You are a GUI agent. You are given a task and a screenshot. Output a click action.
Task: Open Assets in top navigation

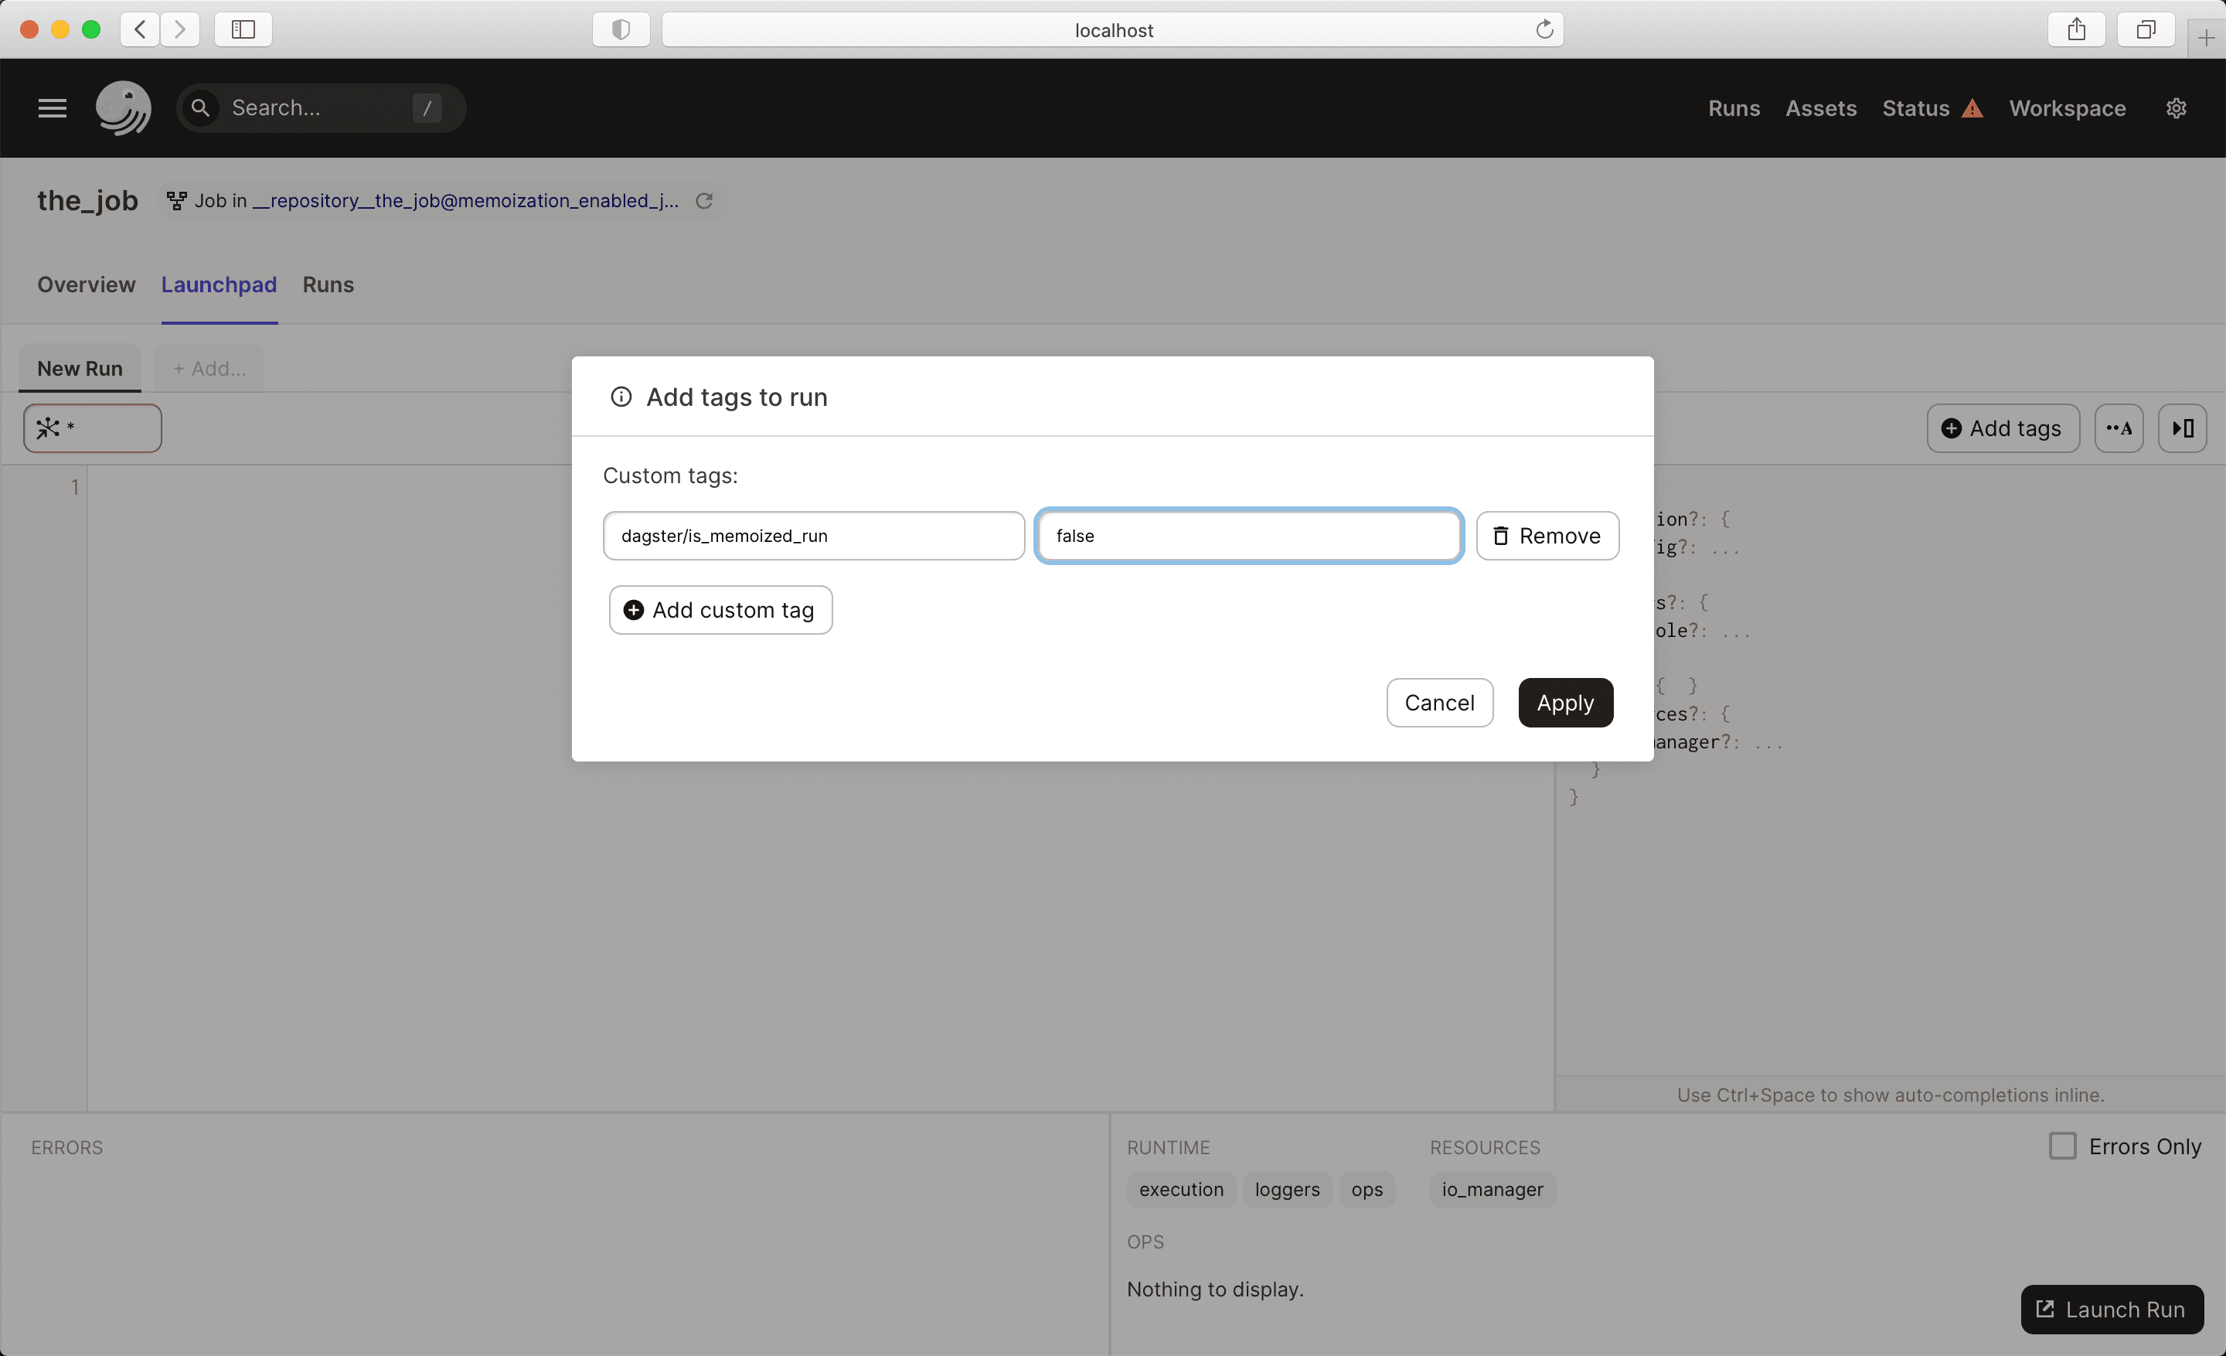click(x=1820, y=108)
